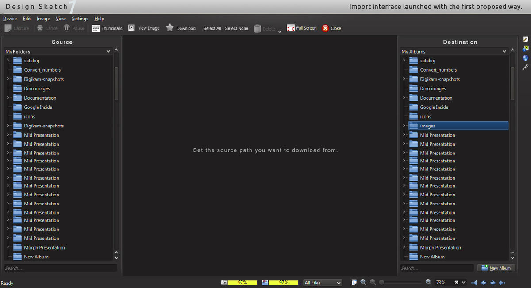Open the Settings menu
The image size is (531, 288).
click(80, 19)
